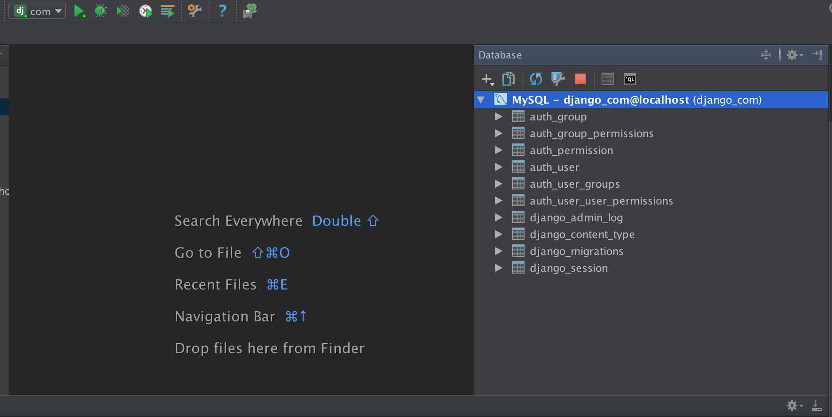
Task: Select the auth_user_groups table name
Action: coord(575,184)
